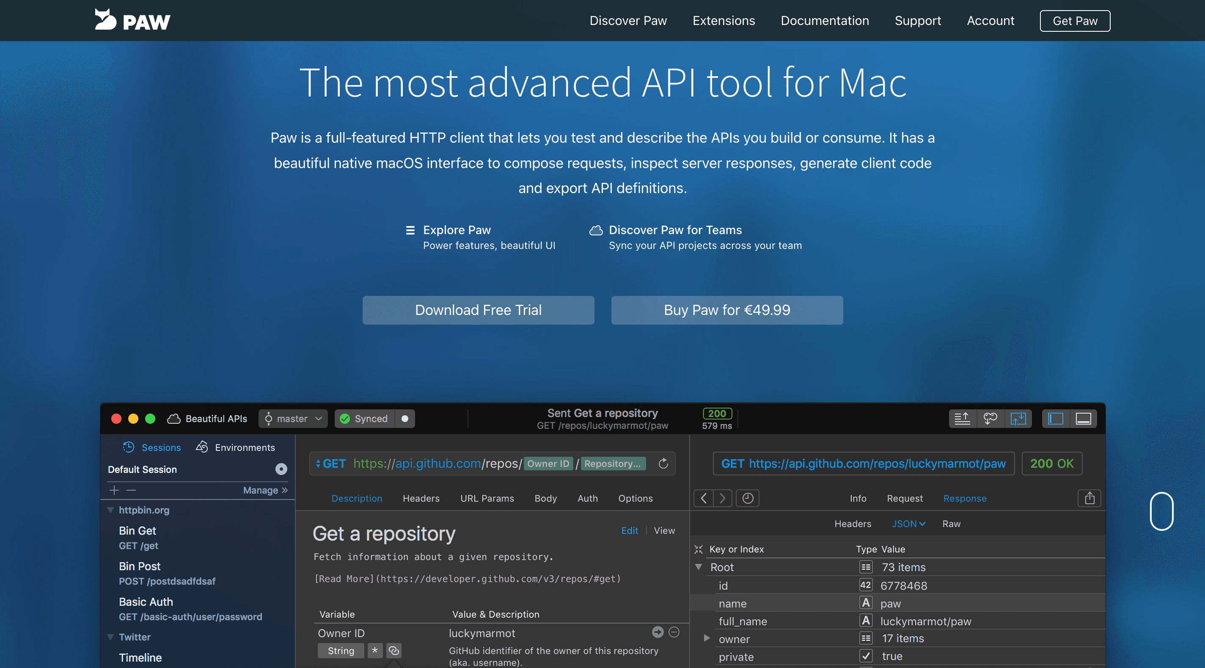1205x668 pixels.
Task: Open Discover Paw in nav
Action: click(628, 21)
